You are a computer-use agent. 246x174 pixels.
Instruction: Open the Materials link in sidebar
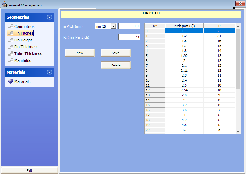[22, 82]
